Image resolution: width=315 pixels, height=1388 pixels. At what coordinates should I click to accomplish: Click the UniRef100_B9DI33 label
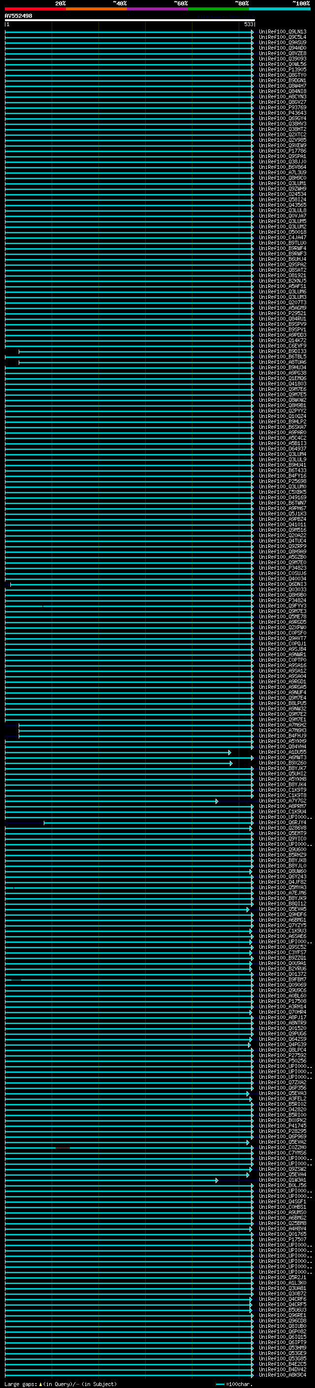[x=283, y=352]
